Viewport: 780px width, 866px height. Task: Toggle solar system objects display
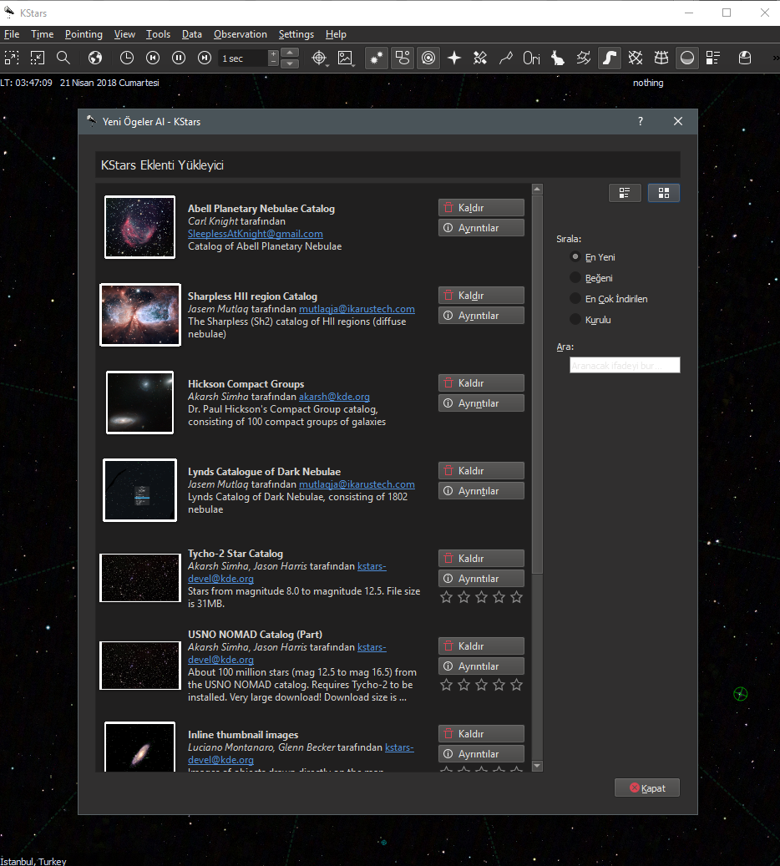(x=428, y=58)
